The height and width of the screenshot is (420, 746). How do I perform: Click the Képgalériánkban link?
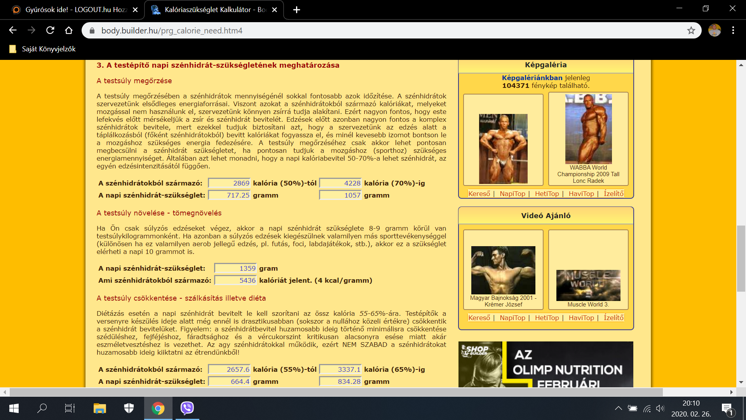pos(532,78)
